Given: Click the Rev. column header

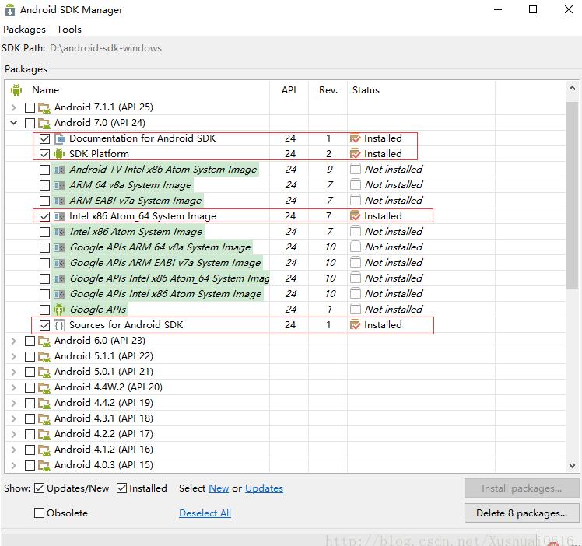Looking at the screenshot, I should click(x=328, y=90).
